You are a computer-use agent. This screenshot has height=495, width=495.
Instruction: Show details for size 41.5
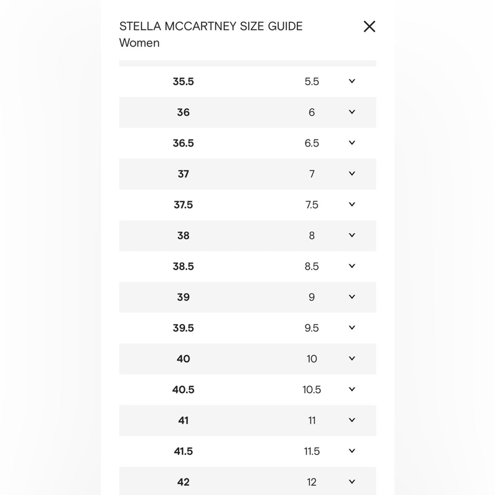(352, 451)
